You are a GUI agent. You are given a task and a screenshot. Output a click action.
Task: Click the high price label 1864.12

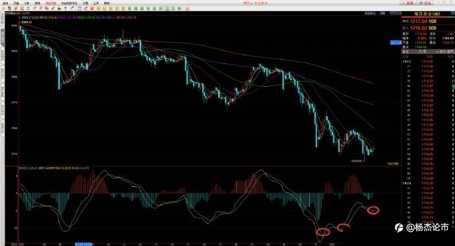point(26,22)
